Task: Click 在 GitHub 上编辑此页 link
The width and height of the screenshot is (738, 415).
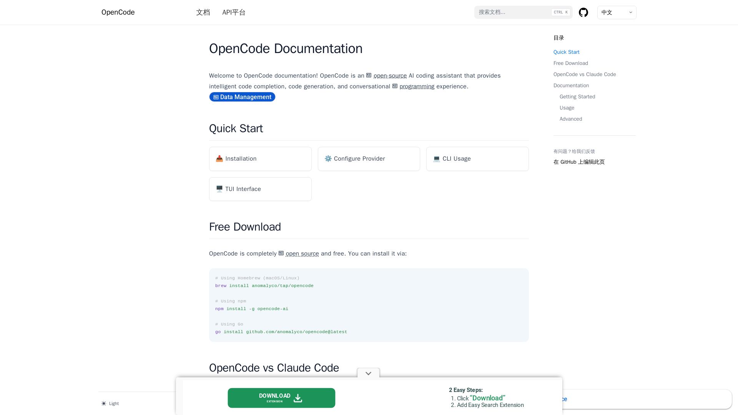Action: click(579, 162)
